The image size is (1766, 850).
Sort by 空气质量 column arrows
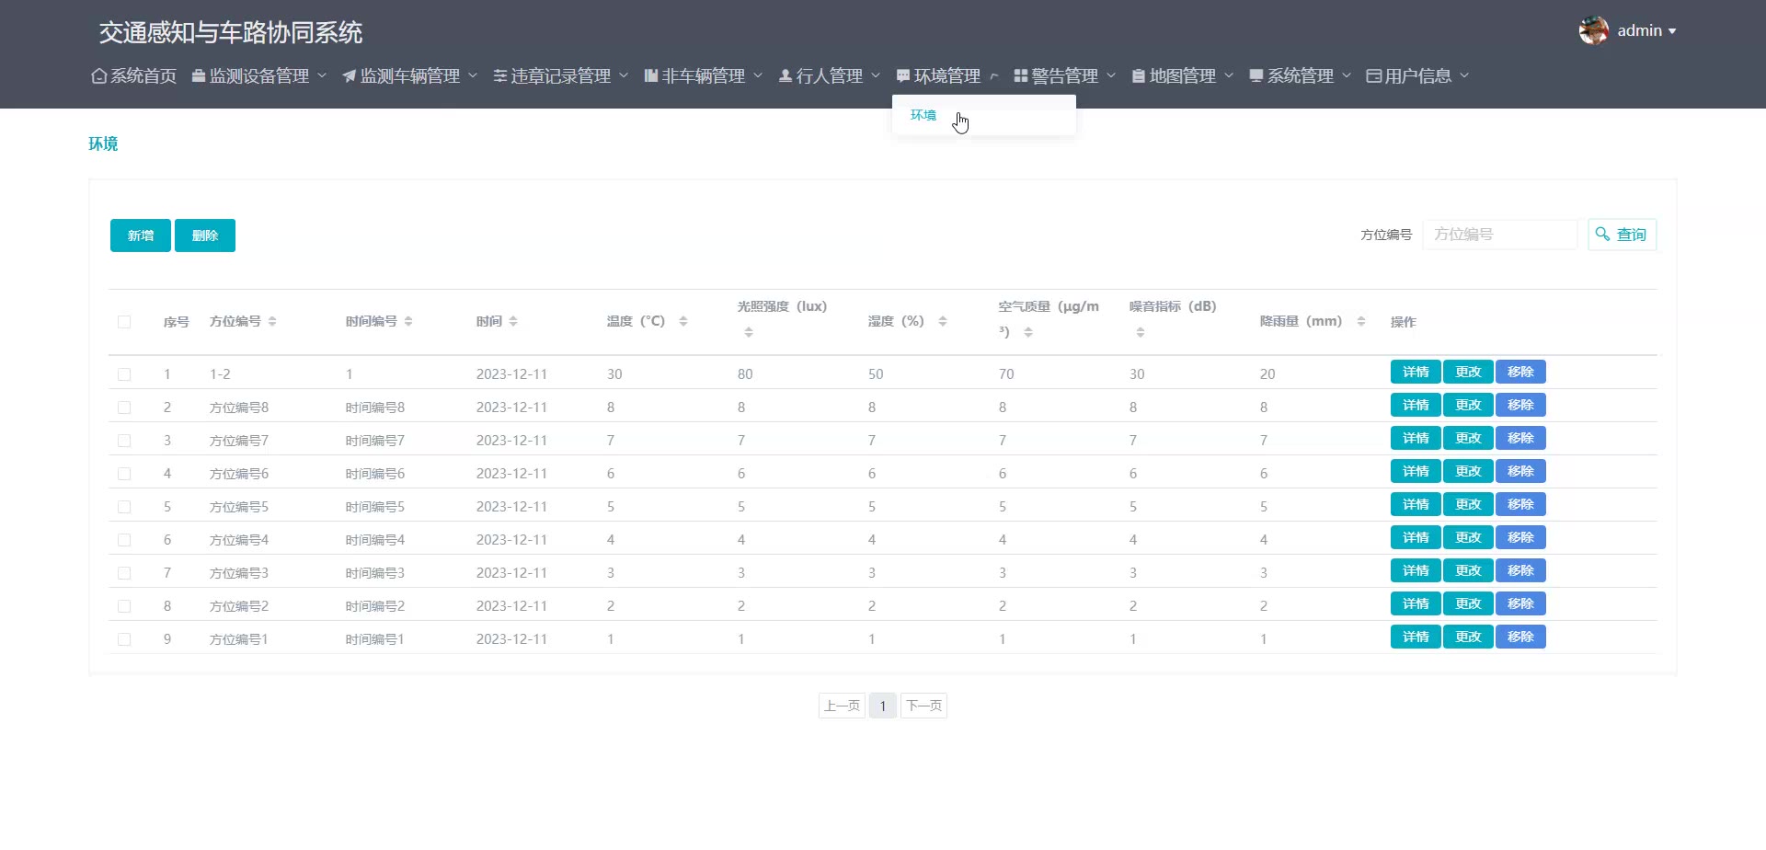1028,332
